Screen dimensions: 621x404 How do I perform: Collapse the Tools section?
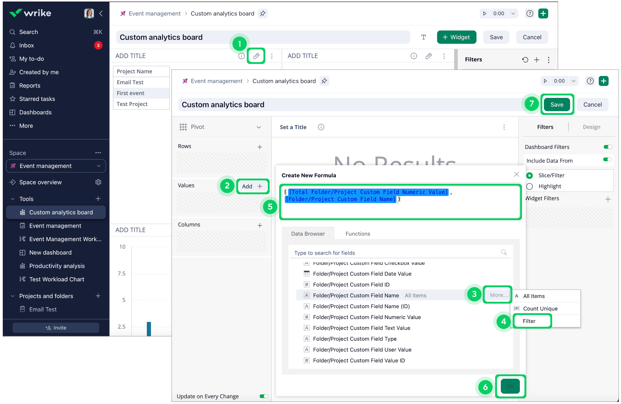[13, 199]
